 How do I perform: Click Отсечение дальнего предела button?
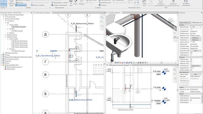click(195, 66)
